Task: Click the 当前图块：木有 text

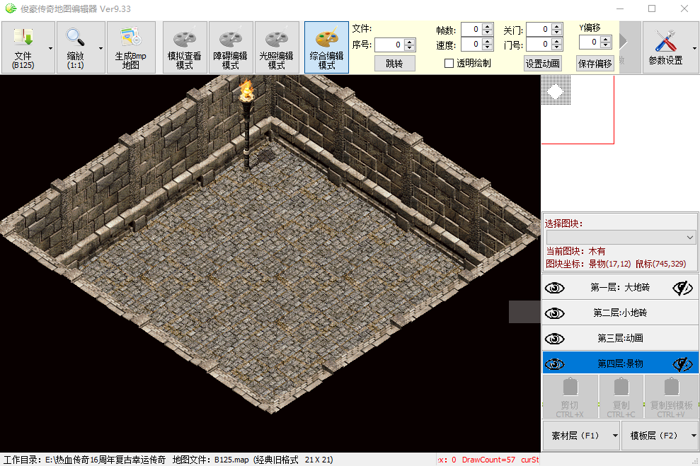Action: 576,251
